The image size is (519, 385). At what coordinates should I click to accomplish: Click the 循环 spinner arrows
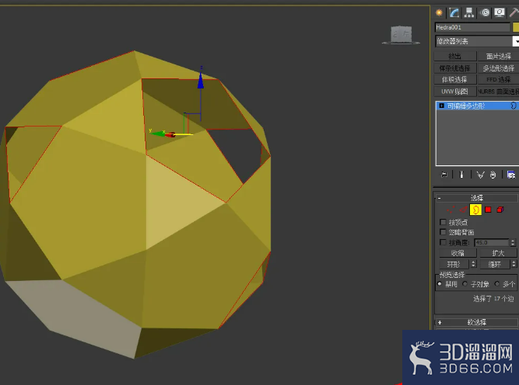(x=514, y=264)
